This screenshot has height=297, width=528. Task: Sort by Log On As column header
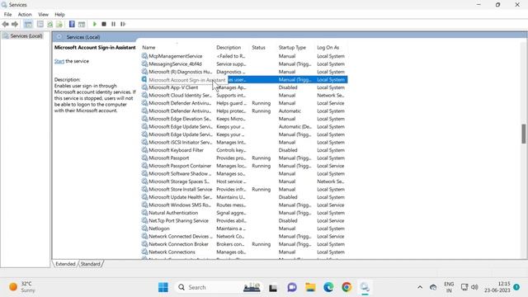coord(328,48)
